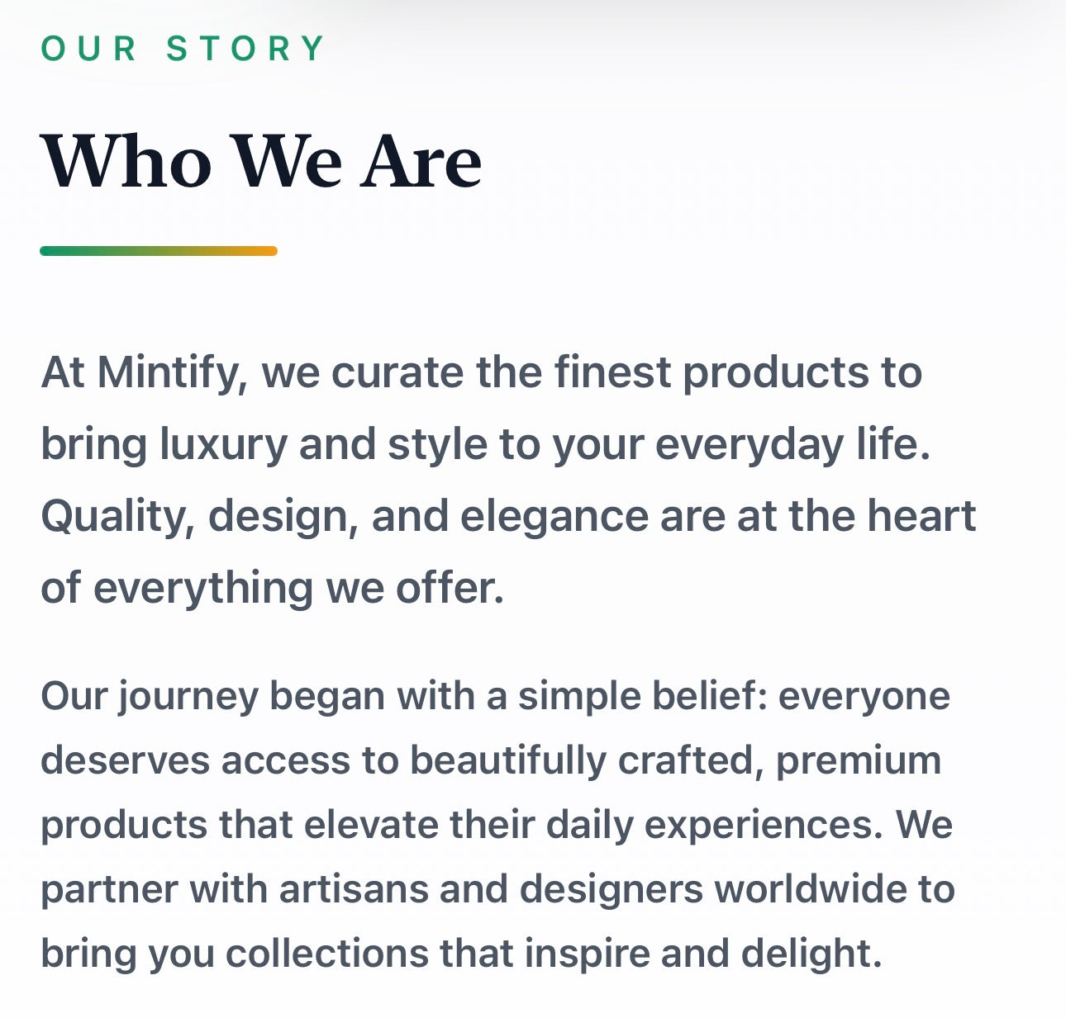
Task: Click the "OUR STORY" section label
Action: click(x=183, y=49)
